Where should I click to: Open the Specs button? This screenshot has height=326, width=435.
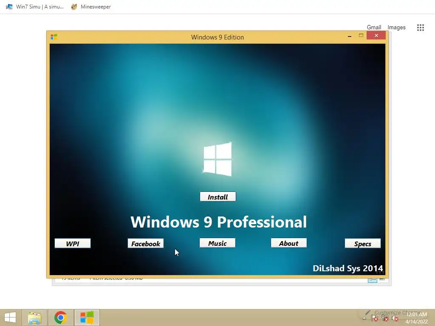pyautogui.click(x=363, y=243)
